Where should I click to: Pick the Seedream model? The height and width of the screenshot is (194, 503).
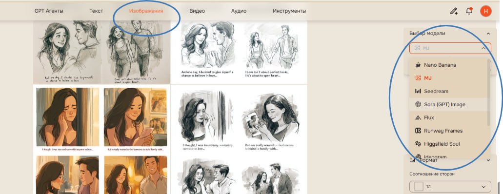click(x=449, y=91)
